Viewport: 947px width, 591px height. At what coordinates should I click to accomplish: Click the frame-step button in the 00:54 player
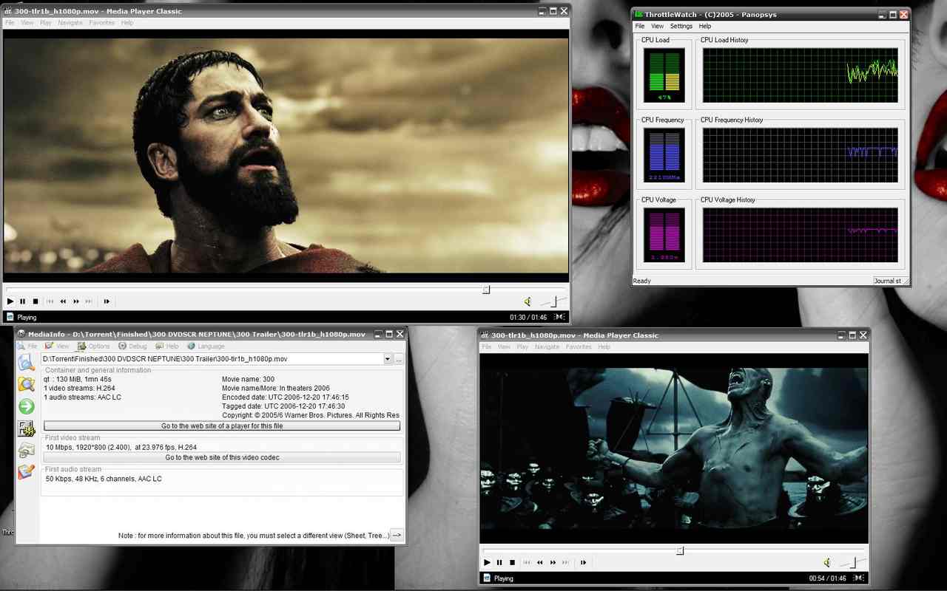583,563
